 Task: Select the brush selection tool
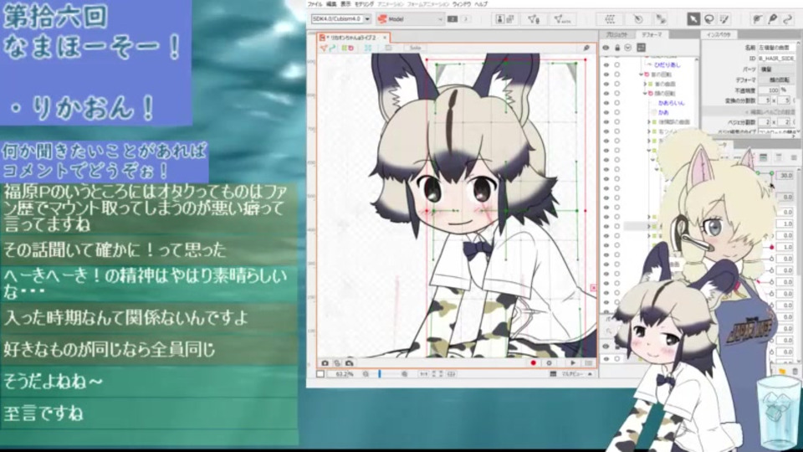click(724, 19)
